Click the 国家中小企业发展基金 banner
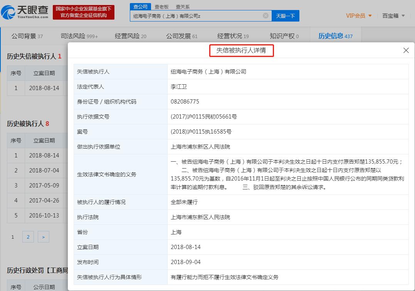415x291 pixels. pyautogui.click(x=84, y=12)
